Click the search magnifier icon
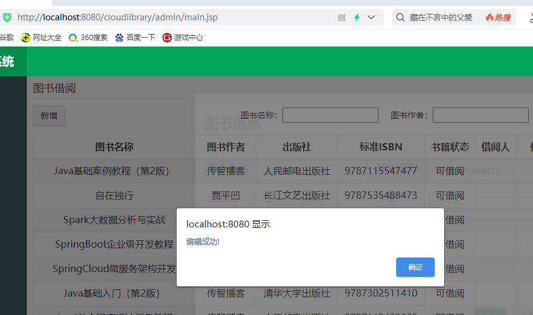Screen dimensions: 533x315 (x=400, y=17)
